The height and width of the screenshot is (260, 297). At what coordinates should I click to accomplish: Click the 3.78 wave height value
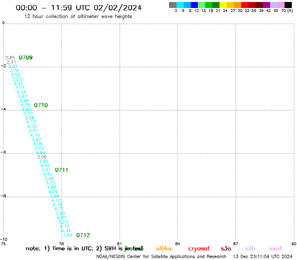click(x=14, y=70)
